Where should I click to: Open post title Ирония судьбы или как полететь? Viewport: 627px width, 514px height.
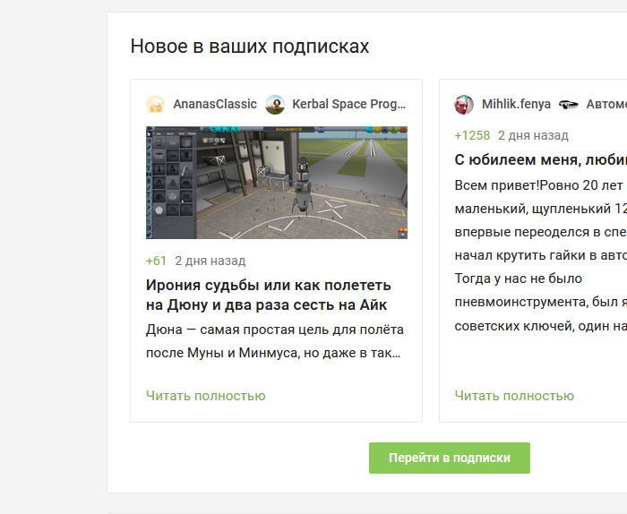click(x=269, y=295)
